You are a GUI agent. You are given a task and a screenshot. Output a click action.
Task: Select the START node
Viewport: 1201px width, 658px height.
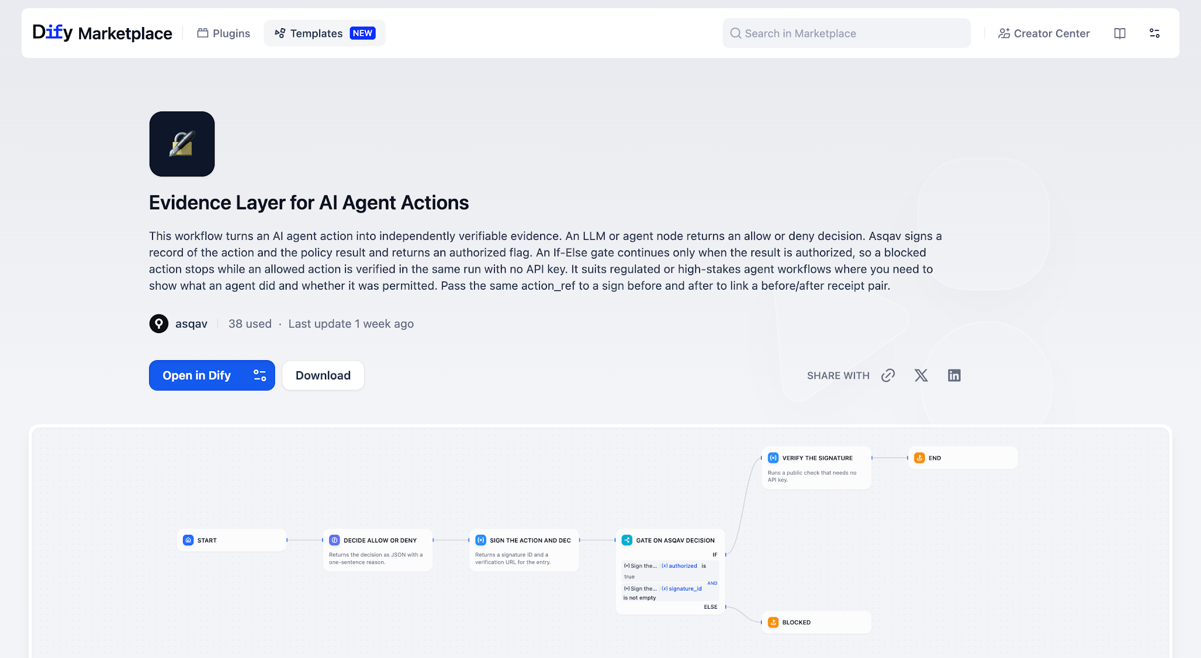(232, 540)
